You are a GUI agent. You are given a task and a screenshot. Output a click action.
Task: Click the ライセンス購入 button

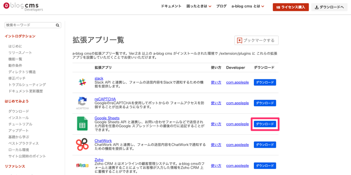291,7
